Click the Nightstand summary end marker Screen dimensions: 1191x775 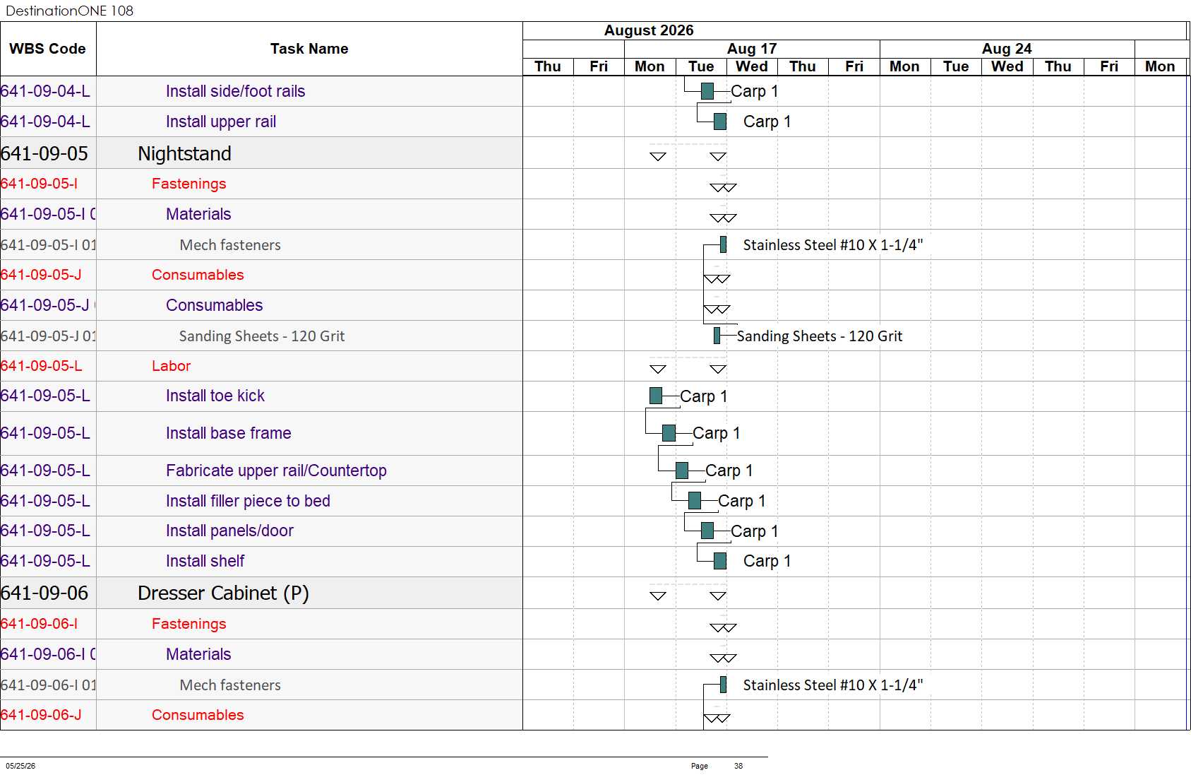(718, 156)
